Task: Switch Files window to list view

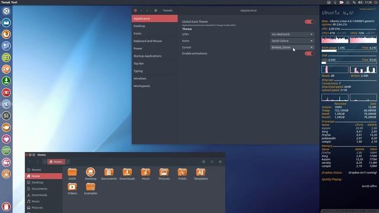Action: click(x=212, y=162)
